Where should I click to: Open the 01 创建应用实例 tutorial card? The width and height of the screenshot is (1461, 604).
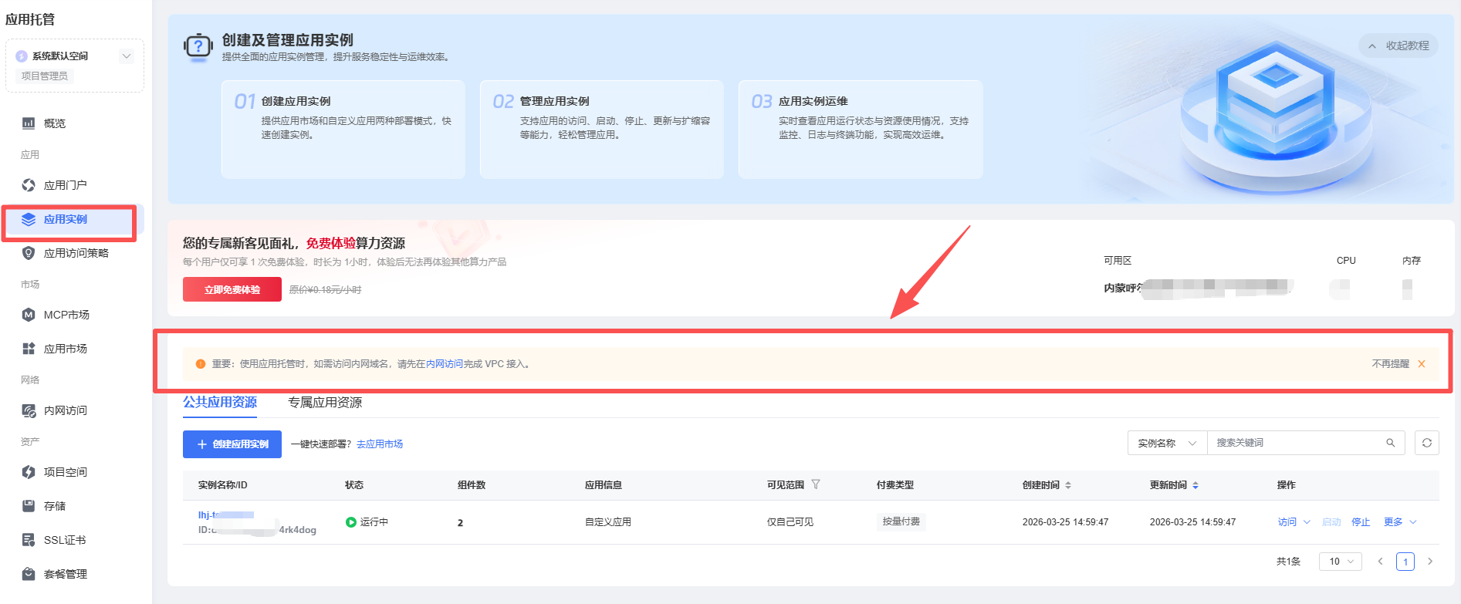(x=343, y=130)
